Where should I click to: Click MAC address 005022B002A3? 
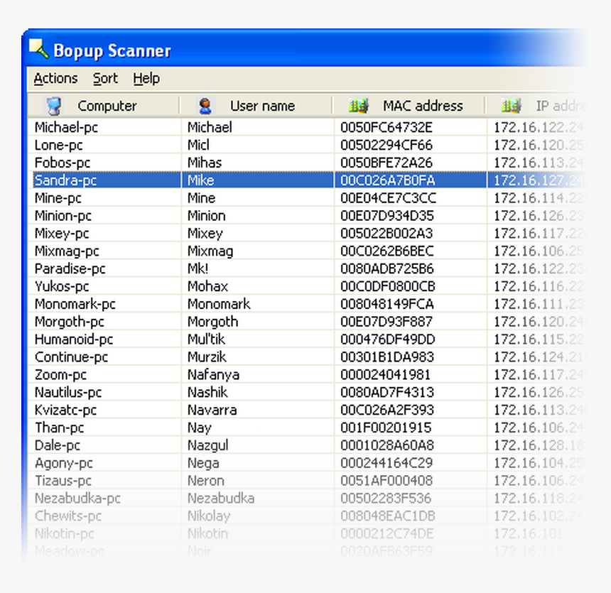386,234
